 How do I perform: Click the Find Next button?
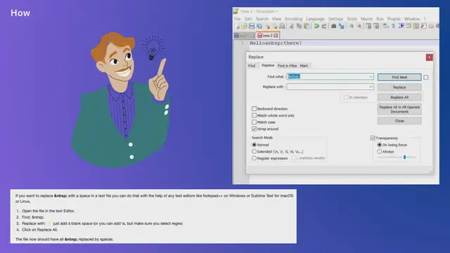pos(399,77)
